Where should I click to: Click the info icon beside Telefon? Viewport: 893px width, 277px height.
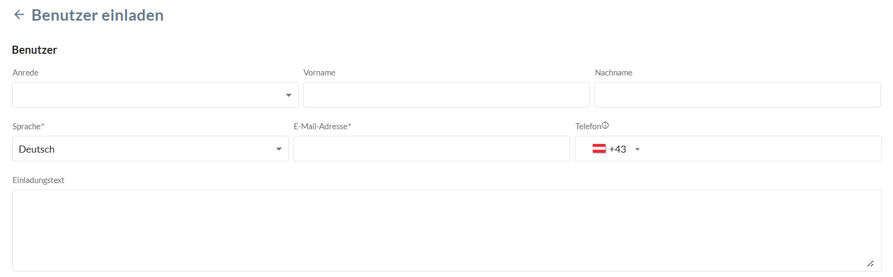(x=605, y=125)
